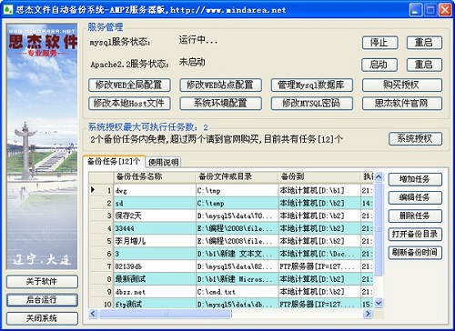Click the 购买授权 button
The image size is (455, 331).
402,85
